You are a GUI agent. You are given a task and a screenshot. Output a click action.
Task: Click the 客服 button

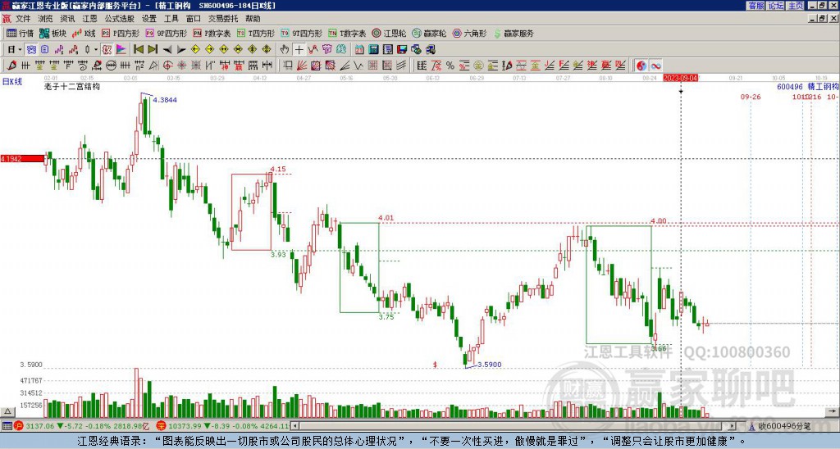point(756,6)
